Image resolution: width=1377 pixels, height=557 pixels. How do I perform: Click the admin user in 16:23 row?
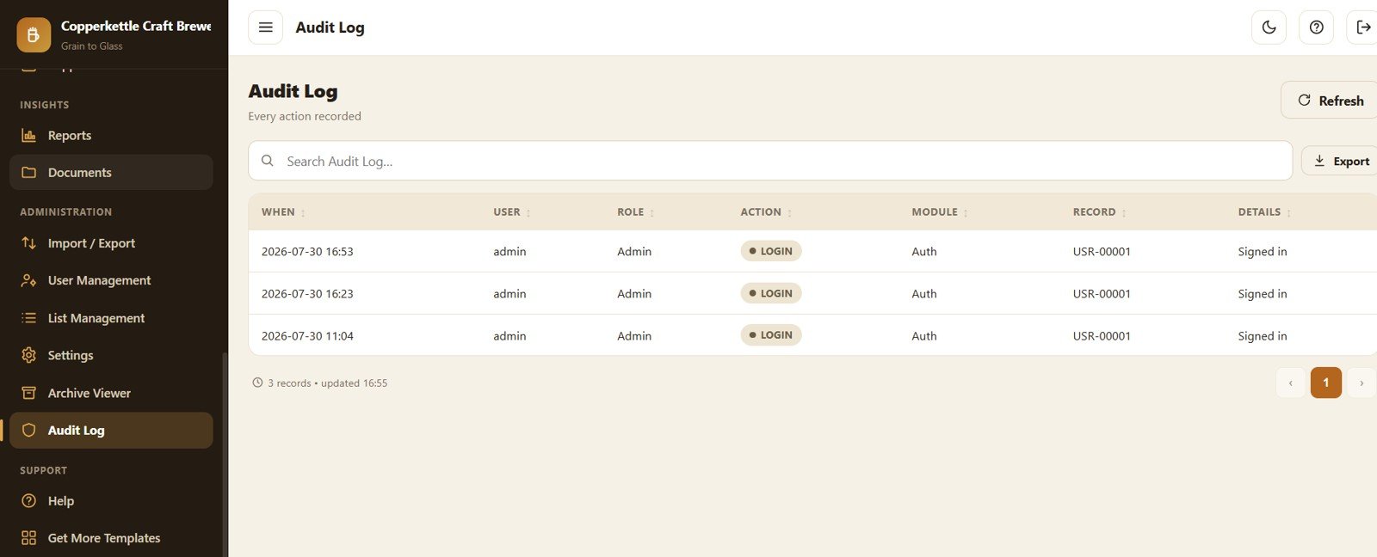pyautogui.click(x=509, y=294)
